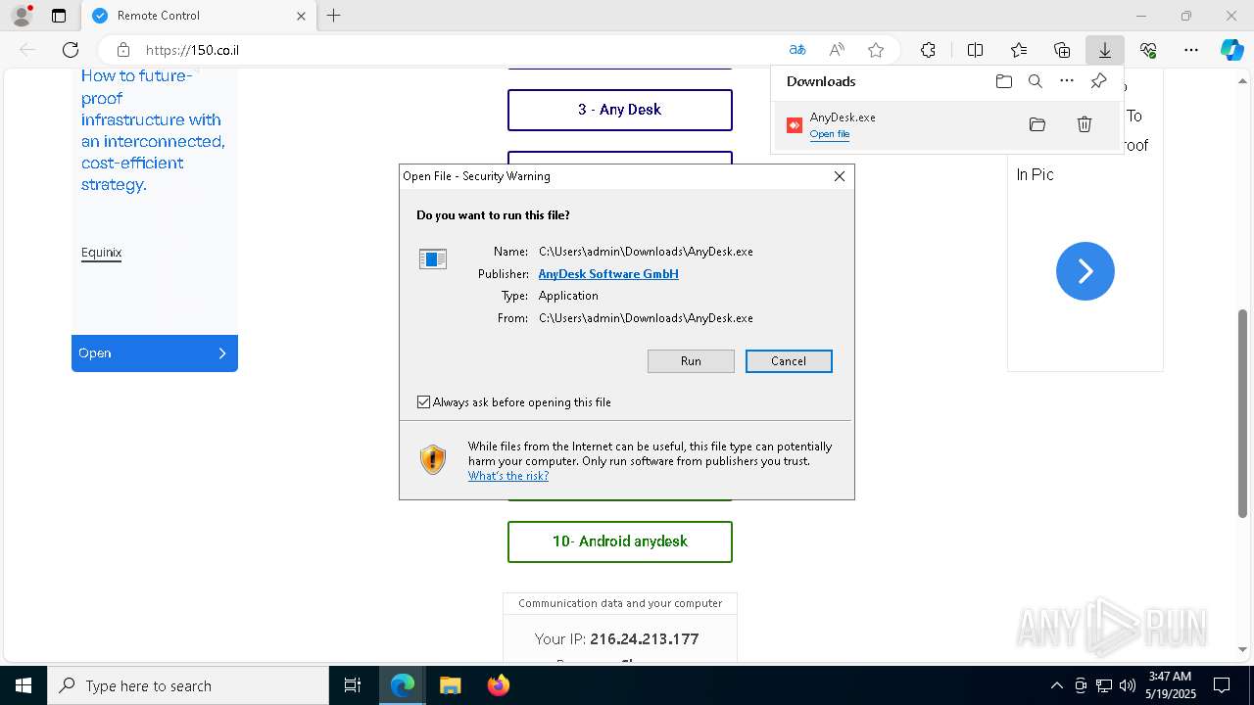Click the IP address 216.24.213.177
This screenshot has width=1254, height=705.
pos(644,638)
